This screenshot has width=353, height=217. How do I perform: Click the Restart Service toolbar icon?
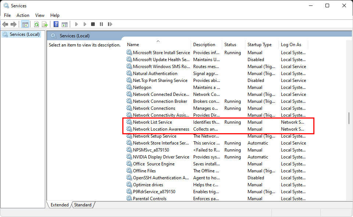pyautogui.click(x=110, y=24)
